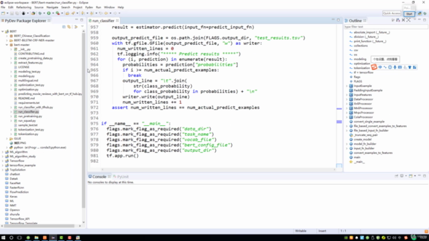The height and width of the screenshot is (241, 429).
Task: Open the Refactoring menu
Action: (x=24, y=7)
